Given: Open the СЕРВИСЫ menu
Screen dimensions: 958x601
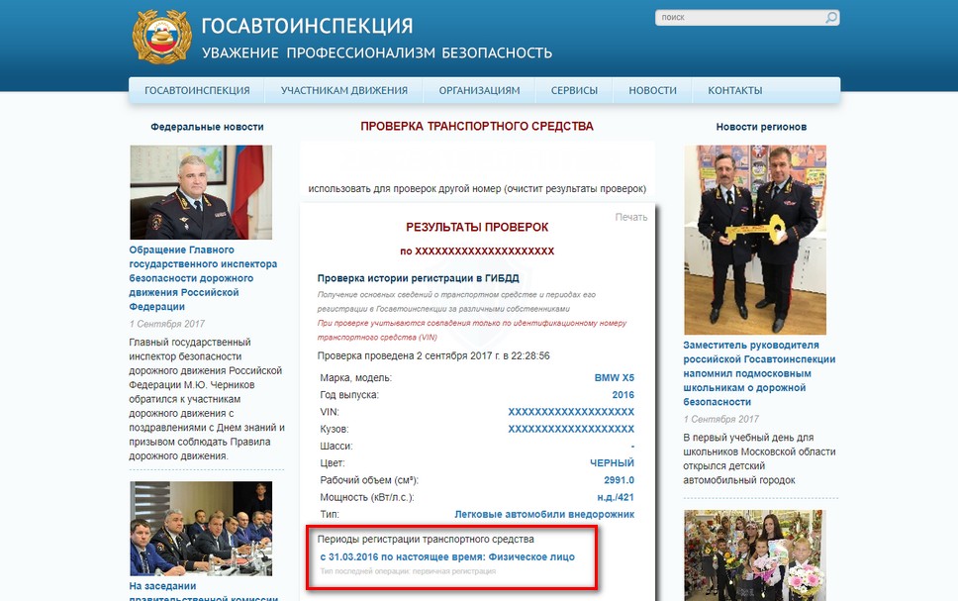Looking at the screenshot, I should click(574, 90).
